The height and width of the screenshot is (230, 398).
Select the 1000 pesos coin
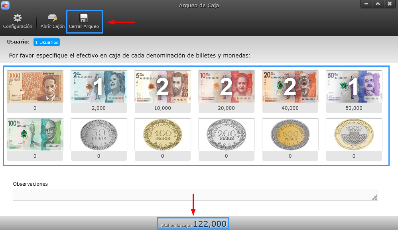(354, 134)
